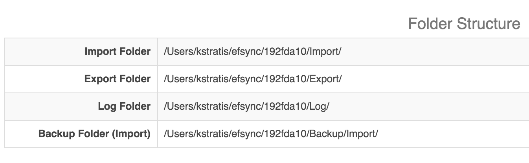Click the Export Folder path value

tap(253, 79)
